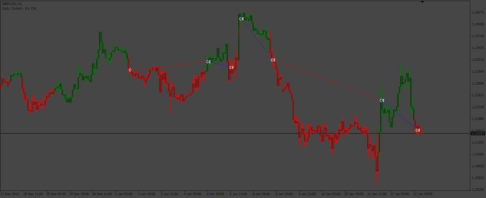Click the 11 Jan 11:00 time label
This screenshot has height=198, width=486.
click(377, 194)
